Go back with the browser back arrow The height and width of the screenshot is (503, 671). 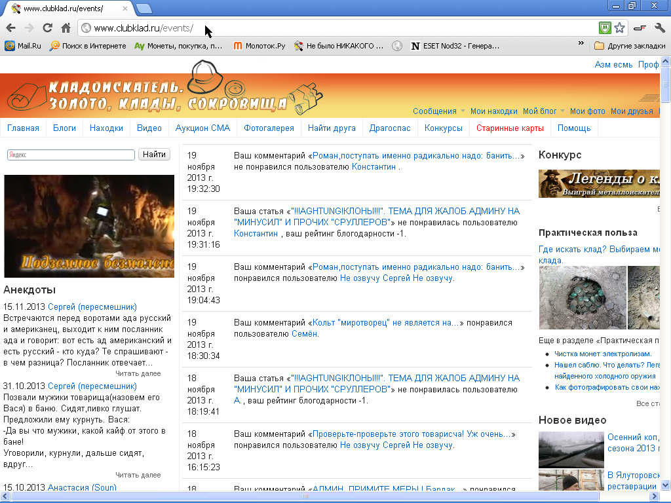point(10,28)
